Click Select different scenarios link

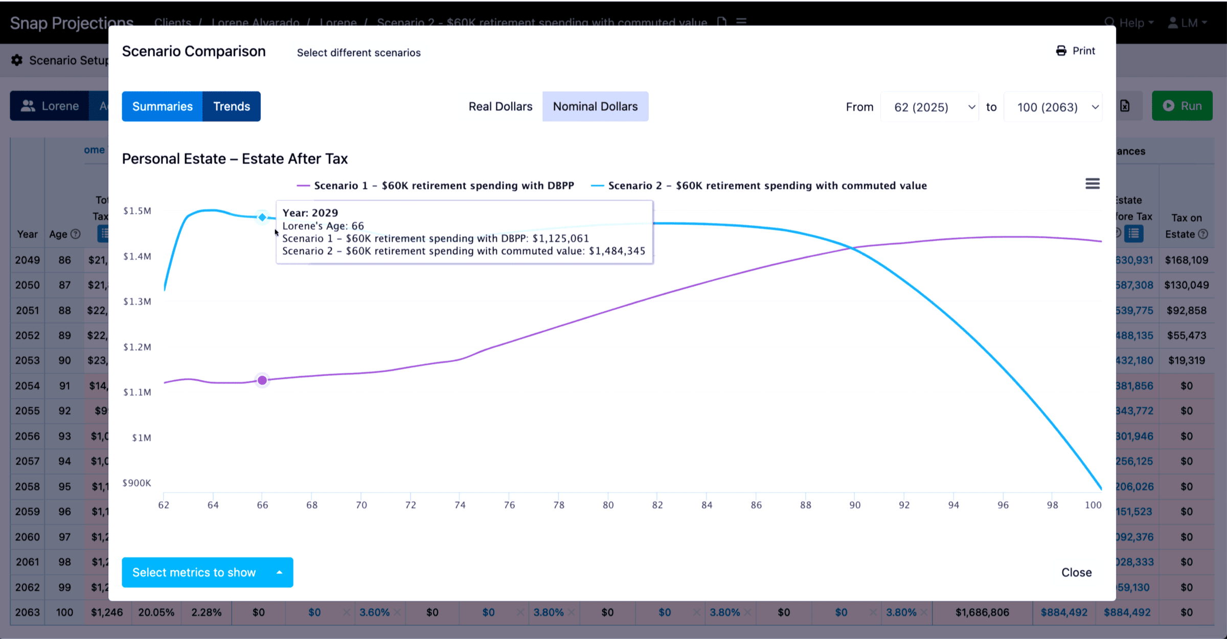click(359, 53)
